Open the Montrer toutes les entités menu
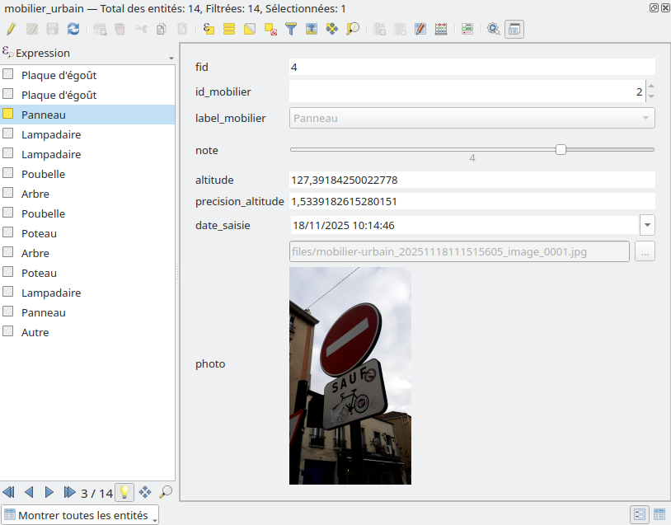Viewport: 671px width, 525px height. (79, 515)
